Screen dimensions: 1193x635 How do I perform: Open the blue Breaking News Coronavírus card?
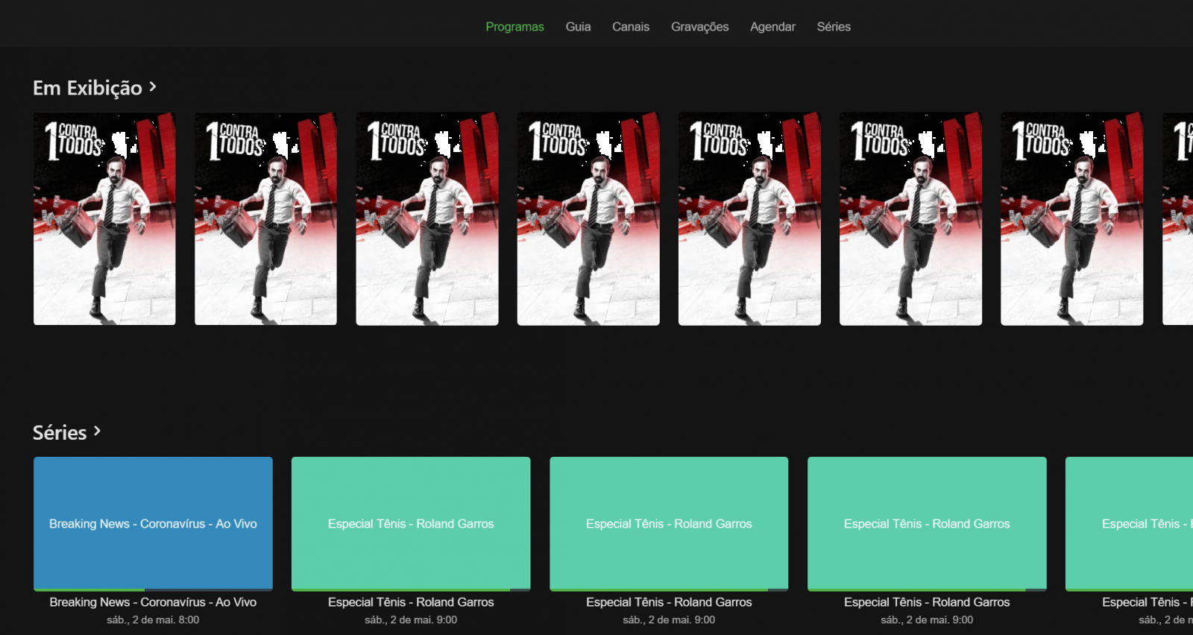coord(153,522)
